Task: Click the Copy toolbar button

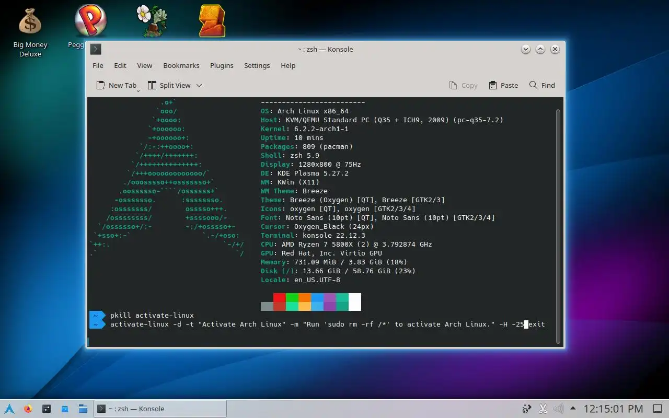Action: [x=464, y=85]
